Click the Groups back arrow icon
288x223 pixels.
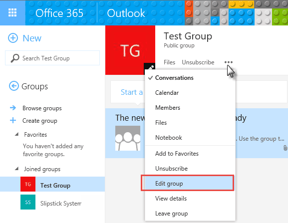pos(14,86)
